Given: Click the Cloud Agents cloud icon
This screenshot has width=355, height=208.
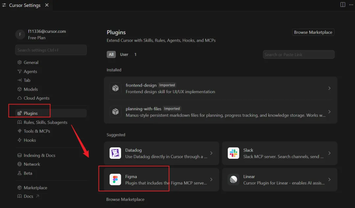Looking at the screenshot, I should coord(19,98).
